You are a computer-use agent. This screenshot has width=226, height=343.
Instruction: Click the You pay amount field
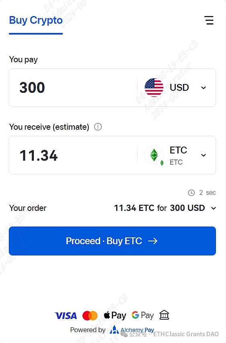coord(73,88)
